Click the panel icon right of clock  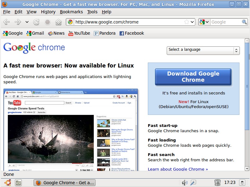[x=242, y=183]
